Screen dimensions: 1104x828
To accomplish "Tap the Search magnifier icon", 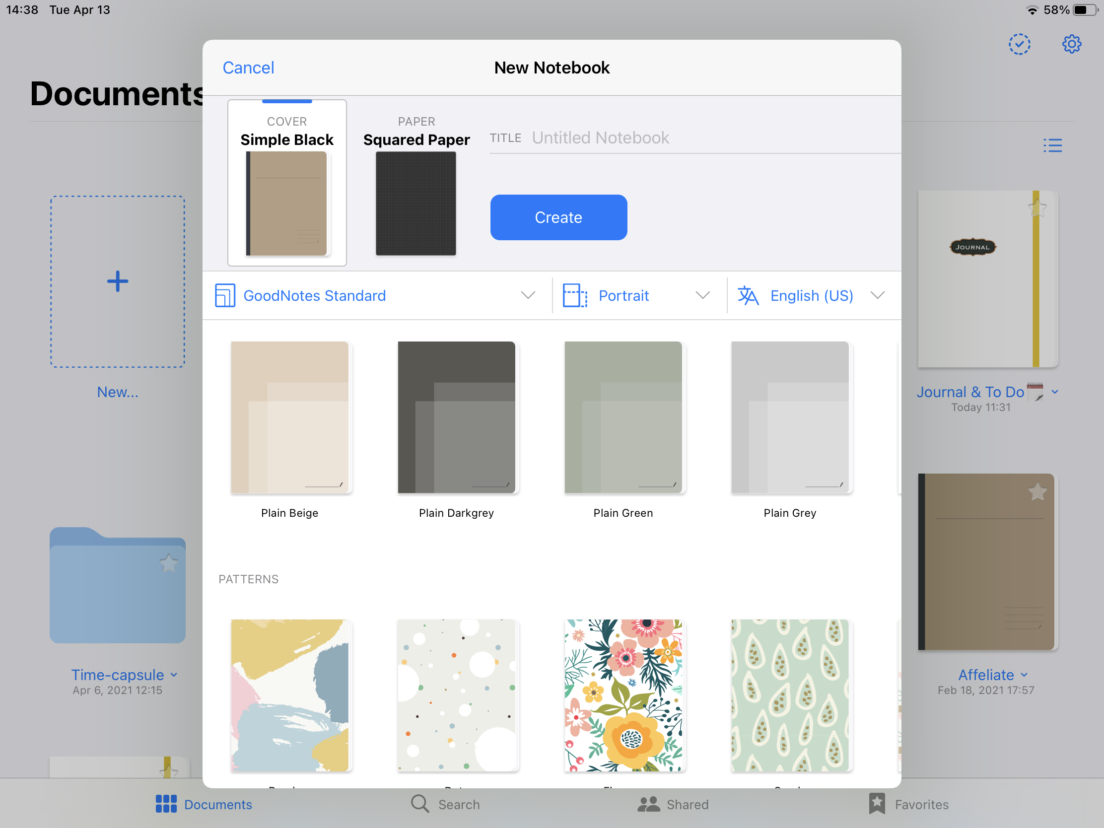I will [420, 804].
